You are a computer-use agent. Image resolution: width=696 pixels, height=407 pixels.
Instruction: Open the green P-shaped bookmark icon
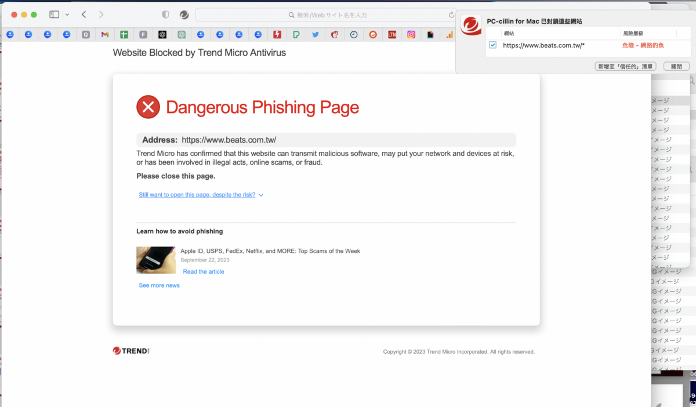point(296,35)
